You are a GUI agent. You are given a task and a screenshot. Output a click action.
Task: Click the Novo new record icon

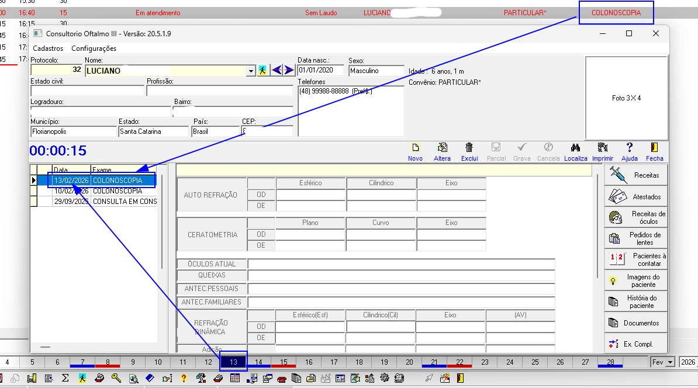(416, 148)
